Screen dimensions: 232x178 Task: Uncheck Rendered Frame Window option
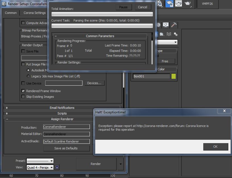pos(23,91)
